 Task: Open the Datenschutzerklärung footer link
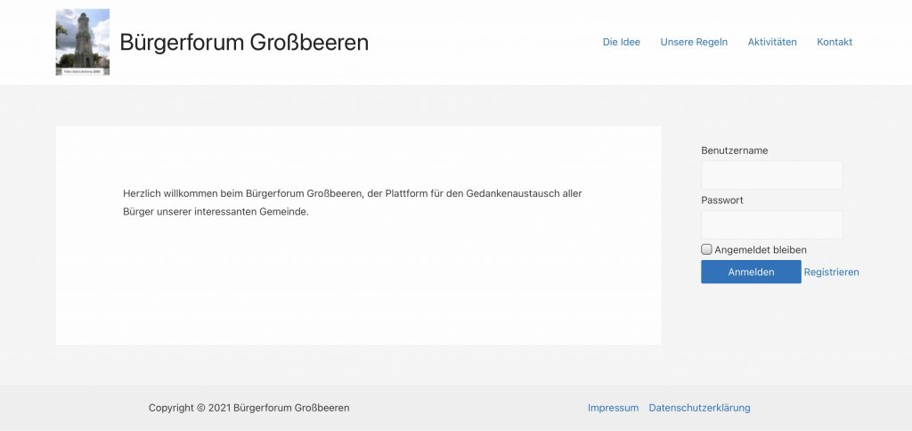pyautogui.click(x=699, y=408)
